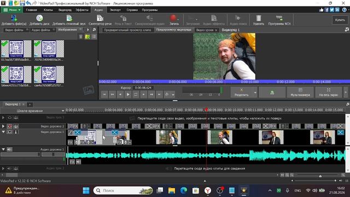Toggle link icon on Видео дорожка 2
The width and height of the screenshot is (350, 197).
(x=16, y=126)
